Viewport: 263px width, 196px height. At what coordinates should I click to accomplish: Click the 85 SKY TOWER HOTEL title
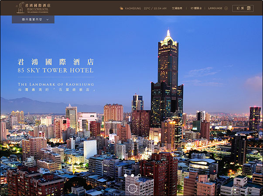click(x=55, y=71)
